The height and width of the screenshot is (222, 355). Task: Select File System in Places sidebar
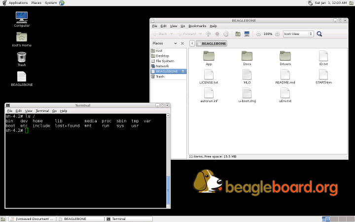165,61
